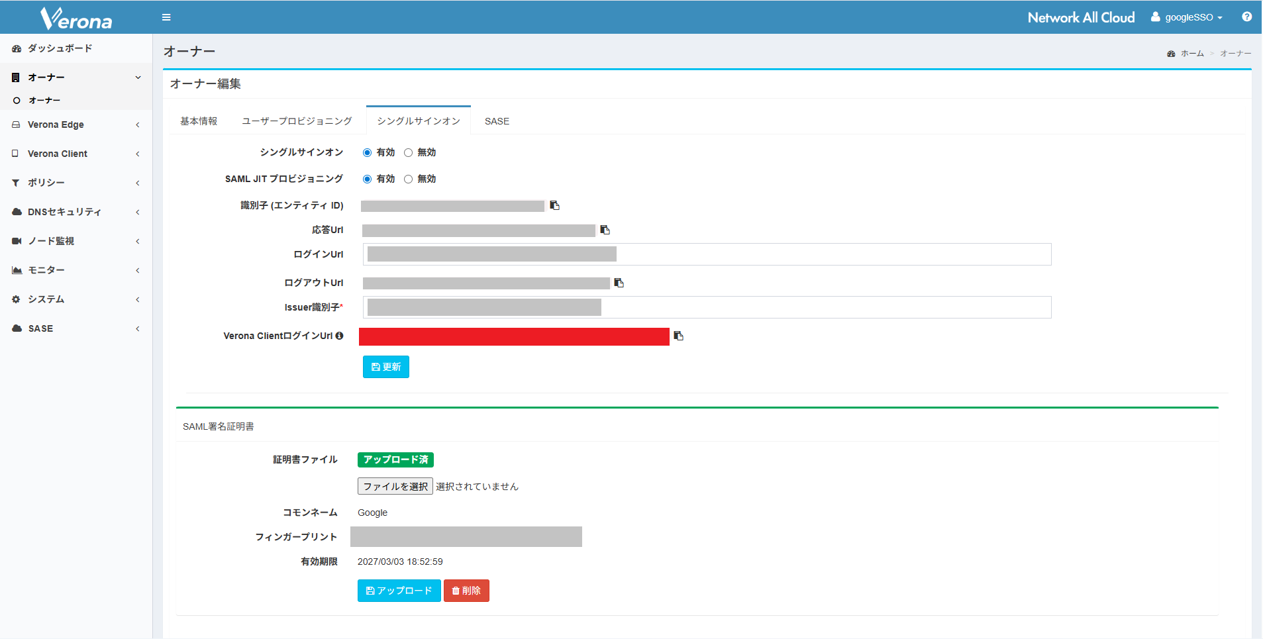Expand the システム sidebar chevron

(138, 299)
